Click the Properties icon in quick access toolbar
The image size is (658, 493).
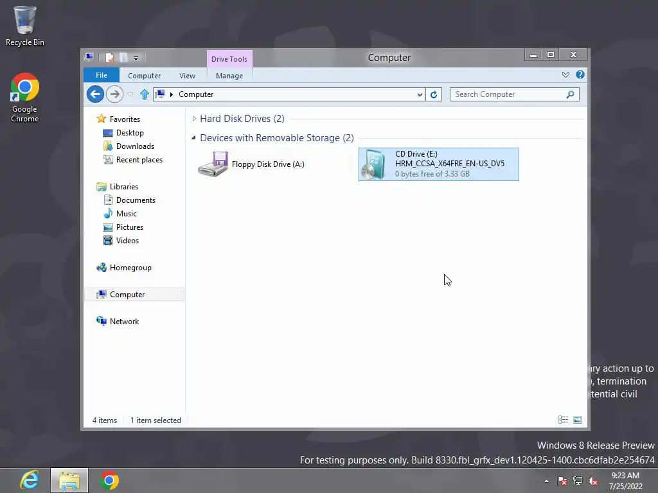click(x=109, y=57)
